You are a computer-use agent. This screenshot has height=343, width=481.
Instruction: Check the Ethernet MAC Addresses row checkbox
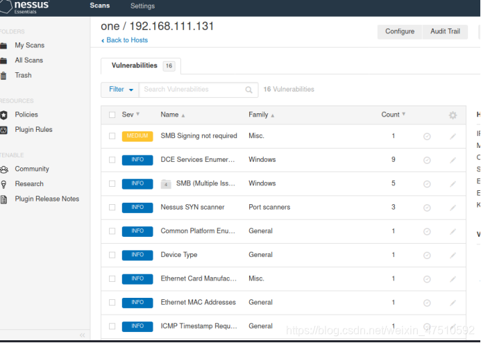112,303
